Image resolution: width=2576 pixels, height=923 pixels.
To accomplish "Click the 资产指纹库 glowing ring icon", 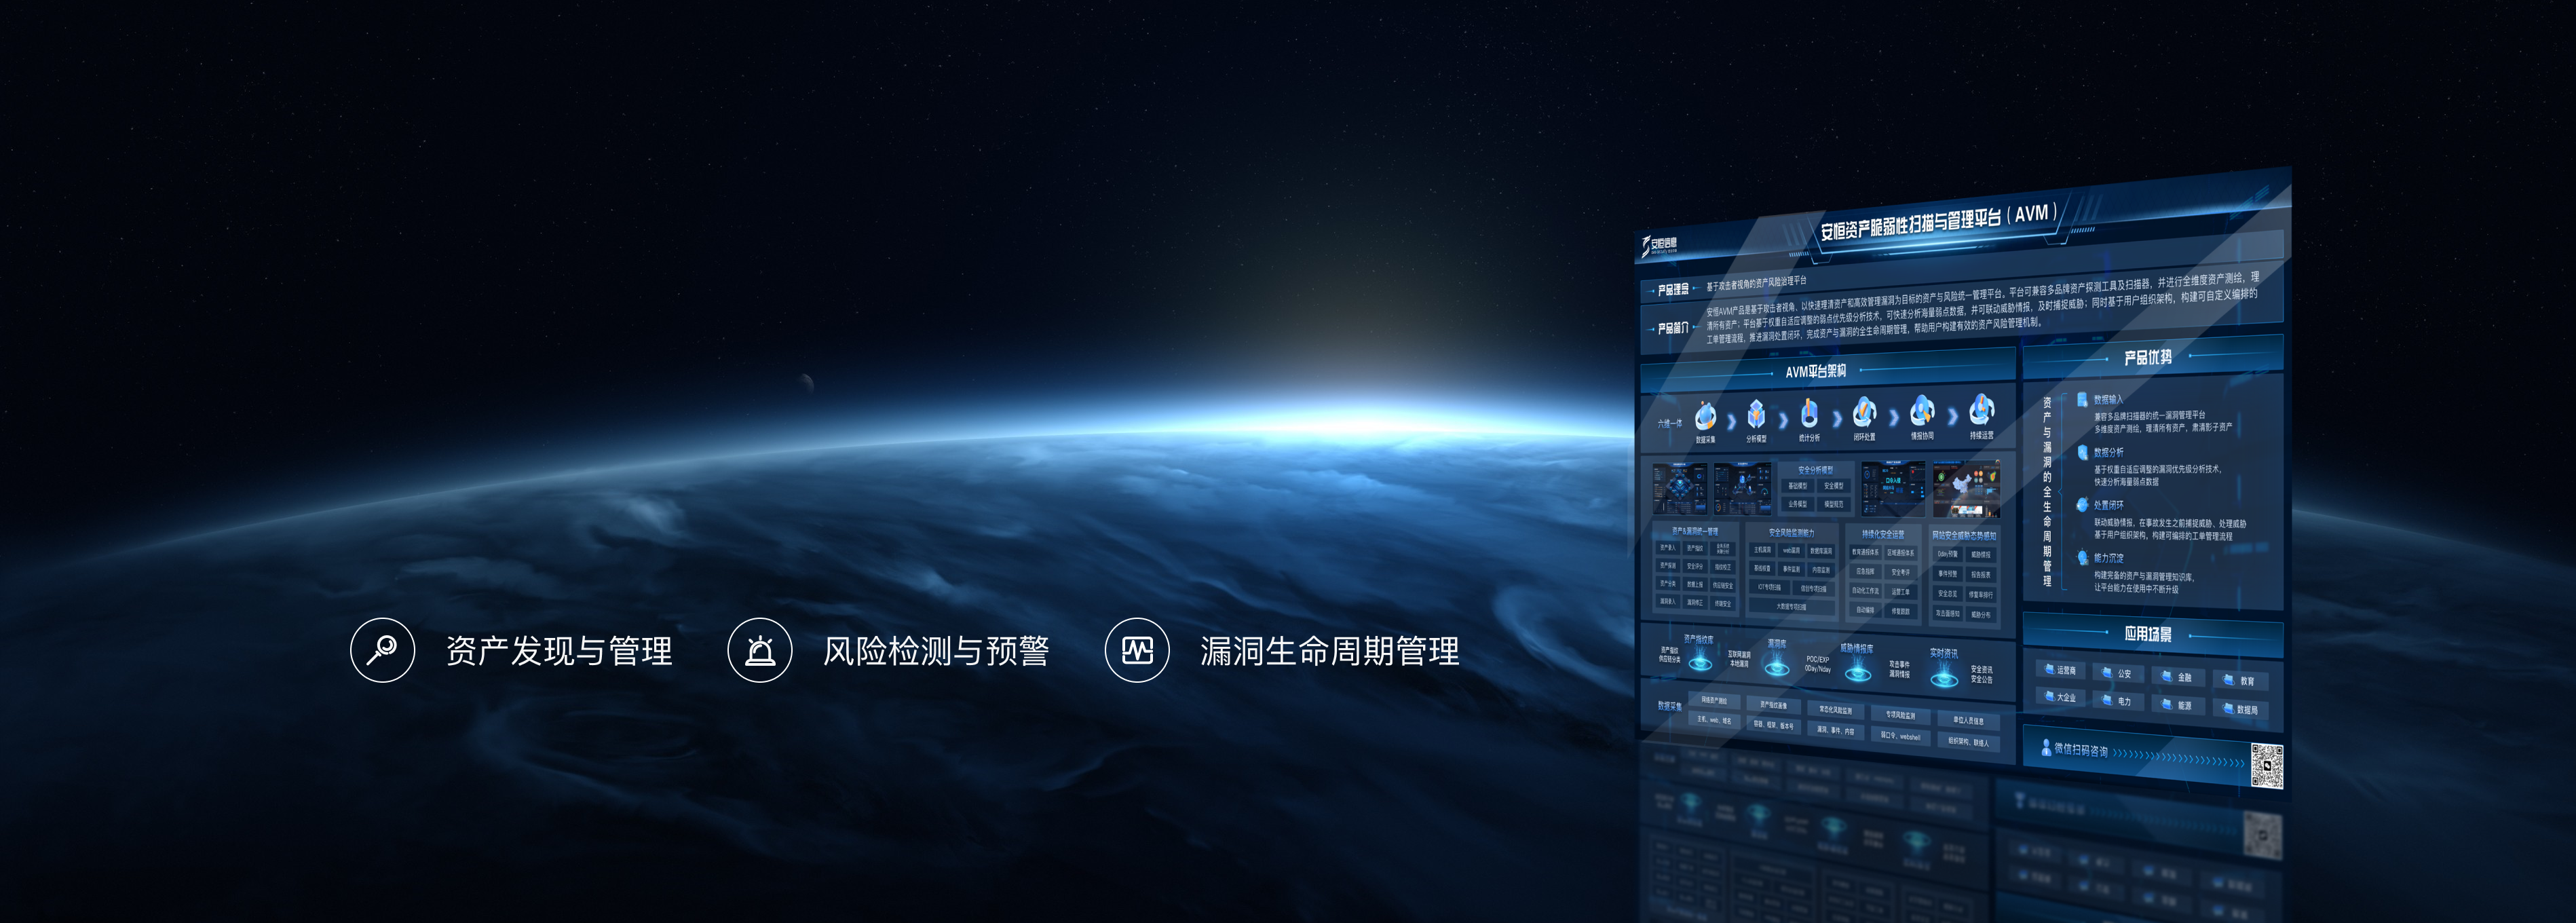I will 1700,660.
